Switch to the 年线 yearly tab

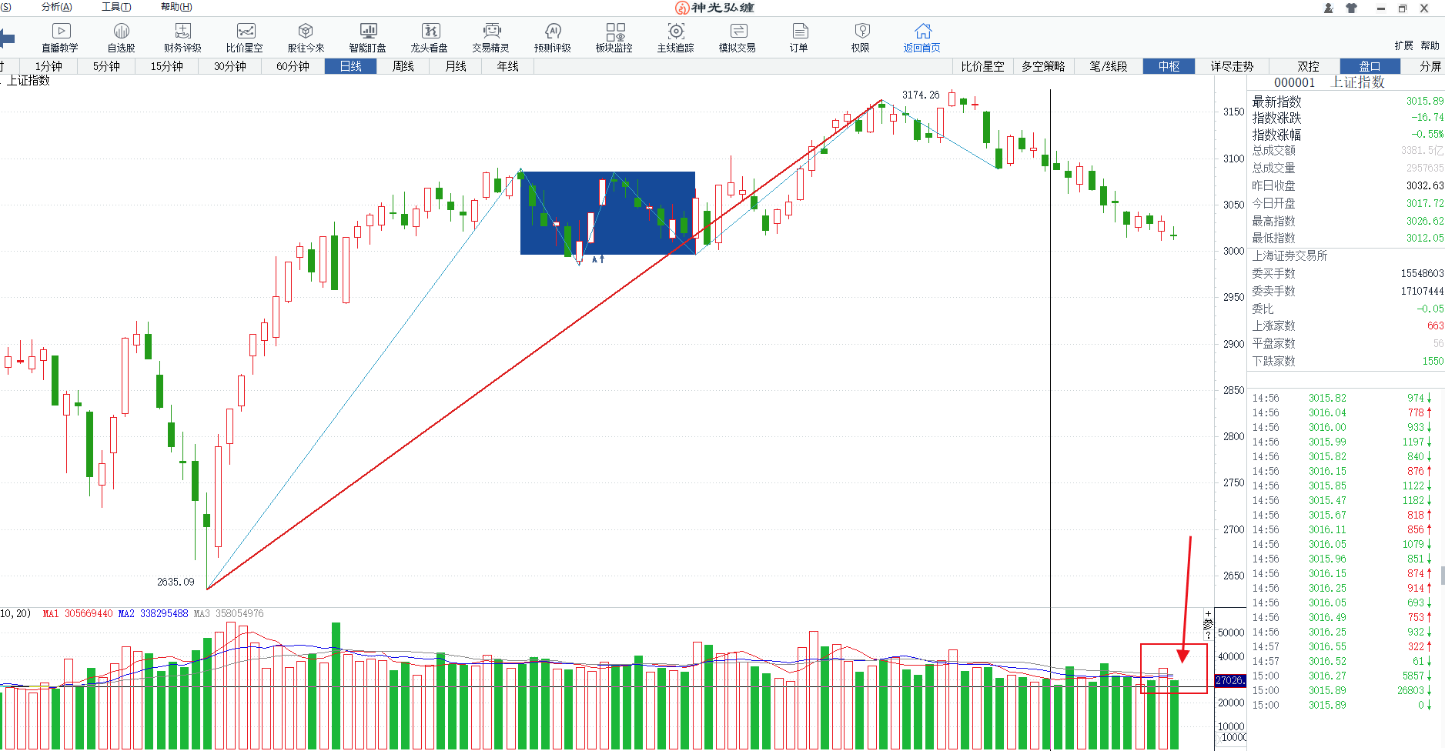[x=508, y=66]
